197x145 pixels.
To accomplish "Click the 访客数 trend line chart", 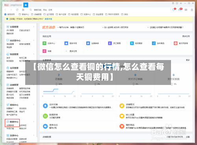I will click(x=59, y=91).
